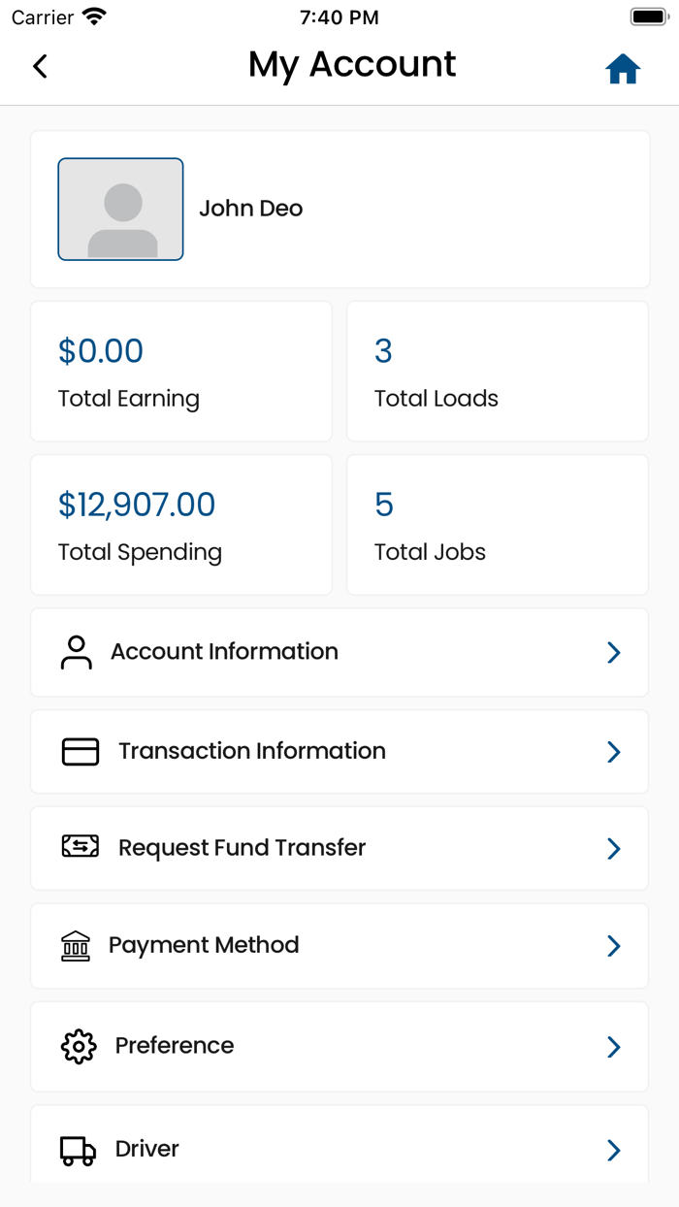Tap the person icon beside Account Information
679x1207 pixels.
pos(76,653)
